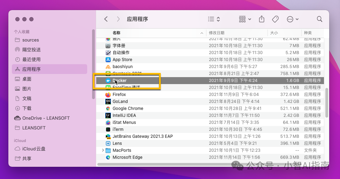
Task: Select the Microsoft Edge row name
Action: 128,157
